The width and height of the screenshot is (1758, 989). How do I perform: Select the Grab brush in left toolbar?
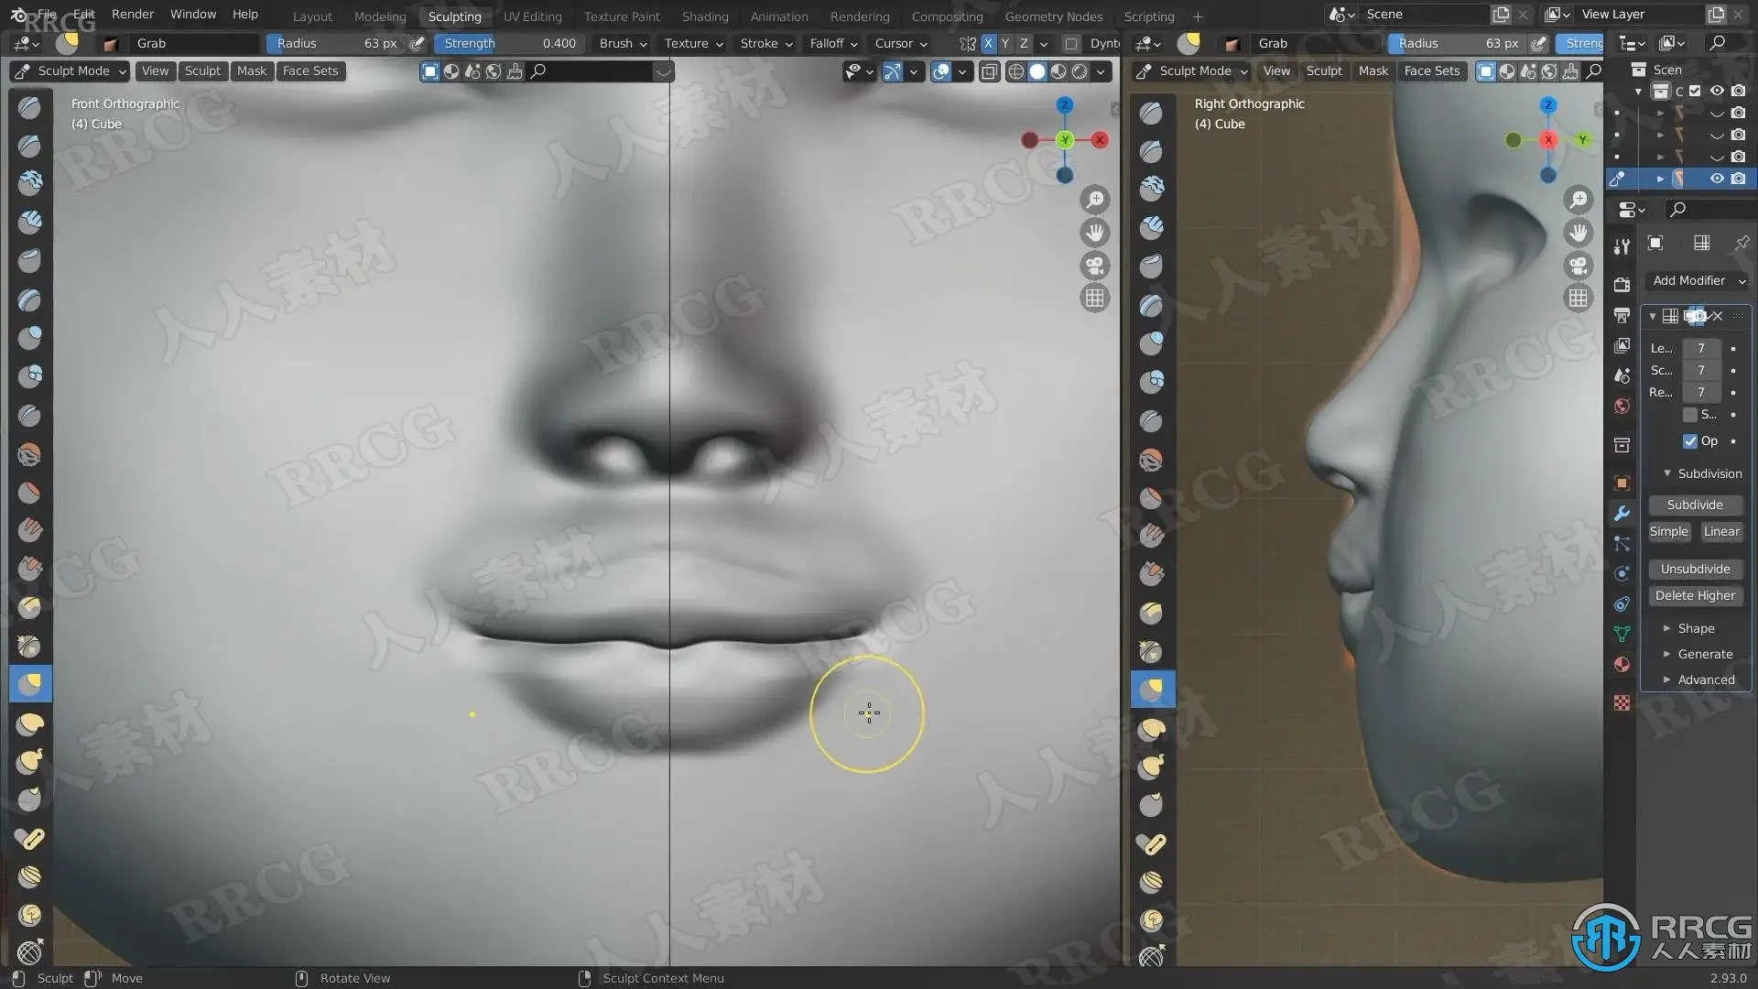(x=30, y=684)
